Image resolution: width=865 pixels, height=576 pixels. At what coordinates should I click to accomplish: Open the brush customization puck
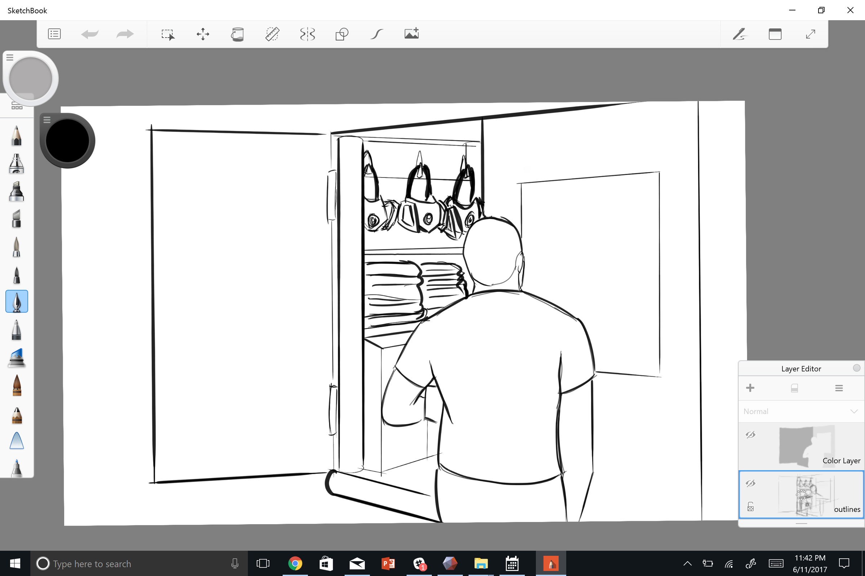point(31,78)
